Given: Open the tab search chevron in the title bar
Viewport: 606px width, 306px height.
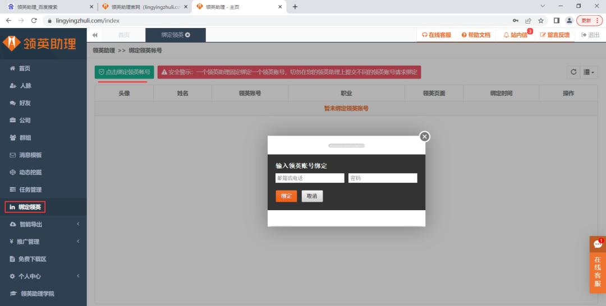Looking at the screenshot, I should [543, 6].
